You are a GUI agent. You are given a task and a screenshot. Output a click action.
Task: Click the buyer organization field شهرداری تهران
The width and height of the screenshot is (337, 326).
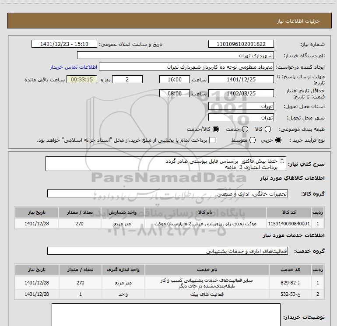[176, 55]
